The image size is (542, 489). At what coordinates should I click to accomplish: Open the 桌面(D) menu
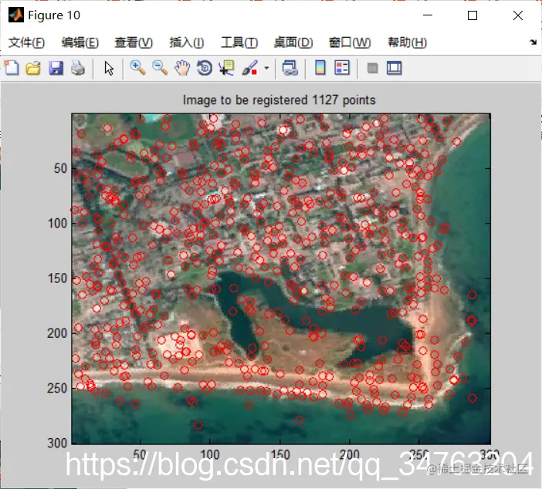click(293, 42)
